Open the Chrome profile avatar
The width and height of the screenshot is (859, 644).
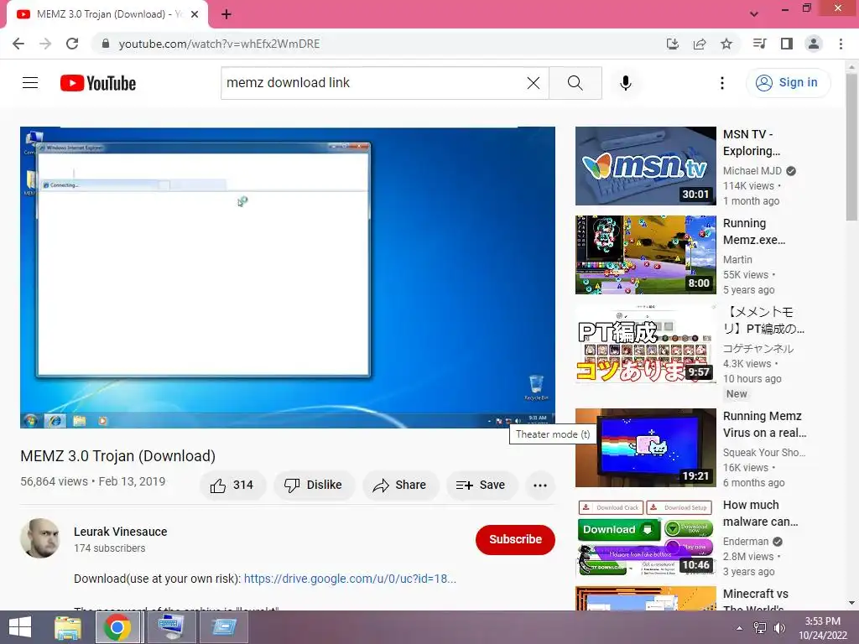(814, 44)
